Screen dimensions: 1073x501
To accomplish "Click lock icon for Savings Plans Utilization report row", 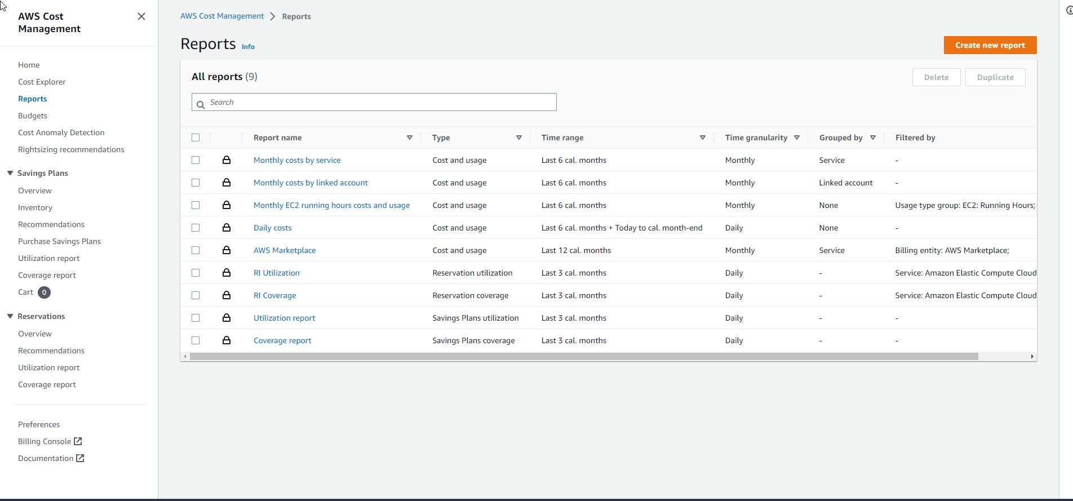I will (x=227, y=318).
